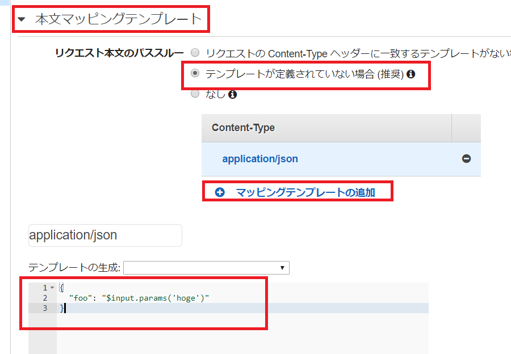511x354 pixels.
Task: Select the テンプレートが定義されていない場合 (推奨) radio button
Action: (195, 74)
